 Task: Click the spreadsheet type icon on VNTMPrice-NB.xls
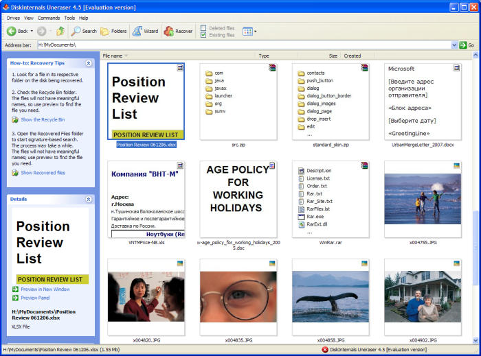pyautogui.click(x=180, y=165)
